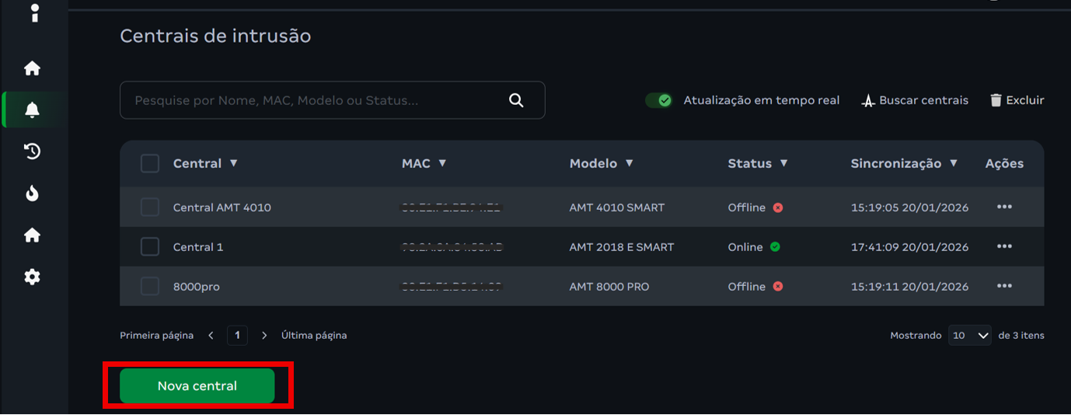Open the history clock icon in sidebar
The height and width of the screenshot is (415, 1071).
point(32,152)
